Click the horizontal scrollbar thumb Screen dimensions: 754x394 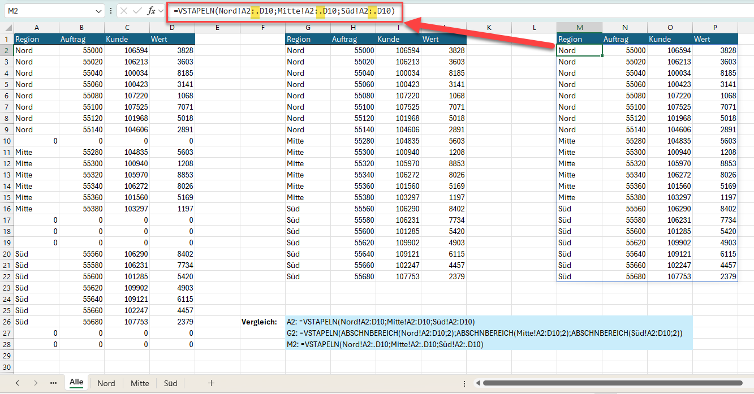pos(611,383)
